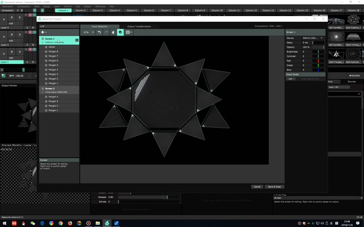Click the redo arrow in Advanced Output toolbar

pyautogui.click(x=106, y=33)
